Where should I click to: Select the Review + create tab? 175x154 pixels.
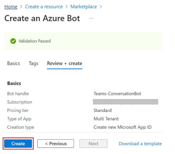click(65, 63)
